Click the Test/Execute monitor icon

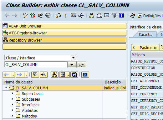(x=73, y=16)
